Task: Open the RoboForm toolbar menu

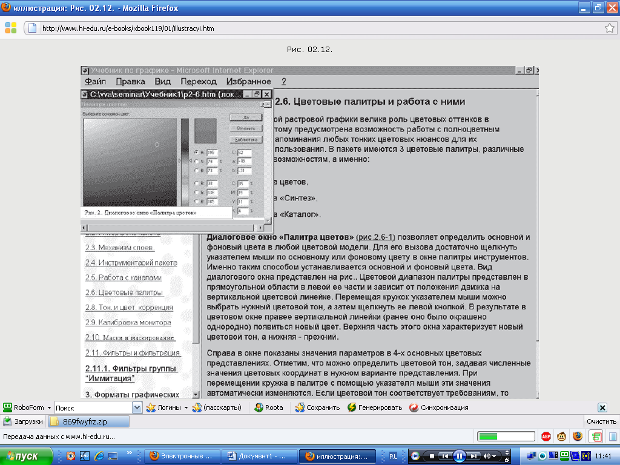Action: click(x=27, y=407)
